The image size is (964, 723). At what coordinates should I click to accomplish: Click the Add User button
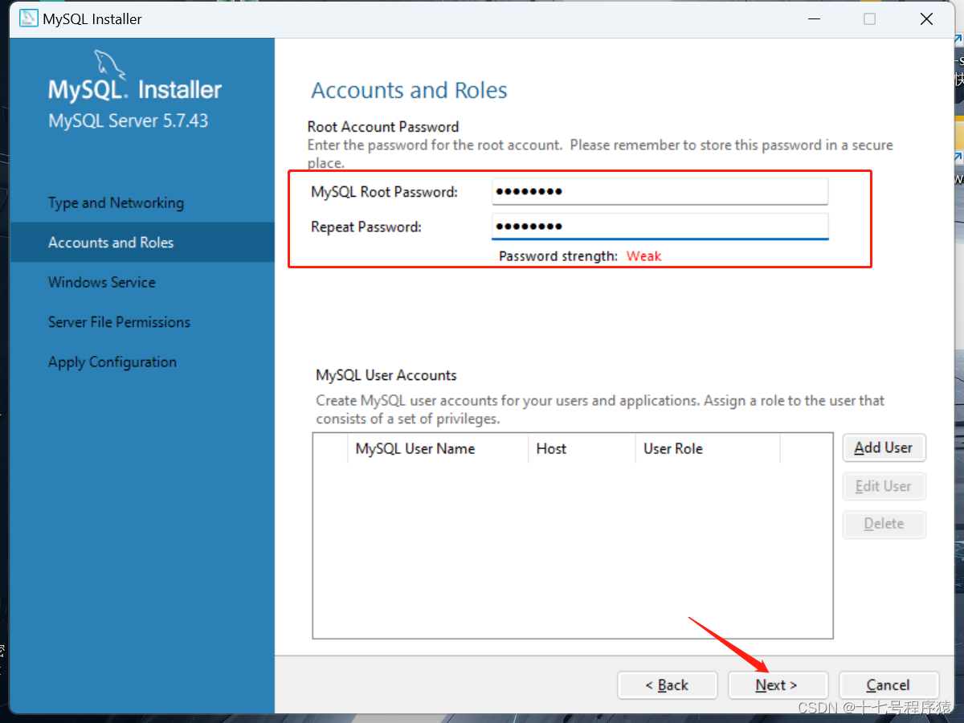pyautogui.click(x=884, y=448)
